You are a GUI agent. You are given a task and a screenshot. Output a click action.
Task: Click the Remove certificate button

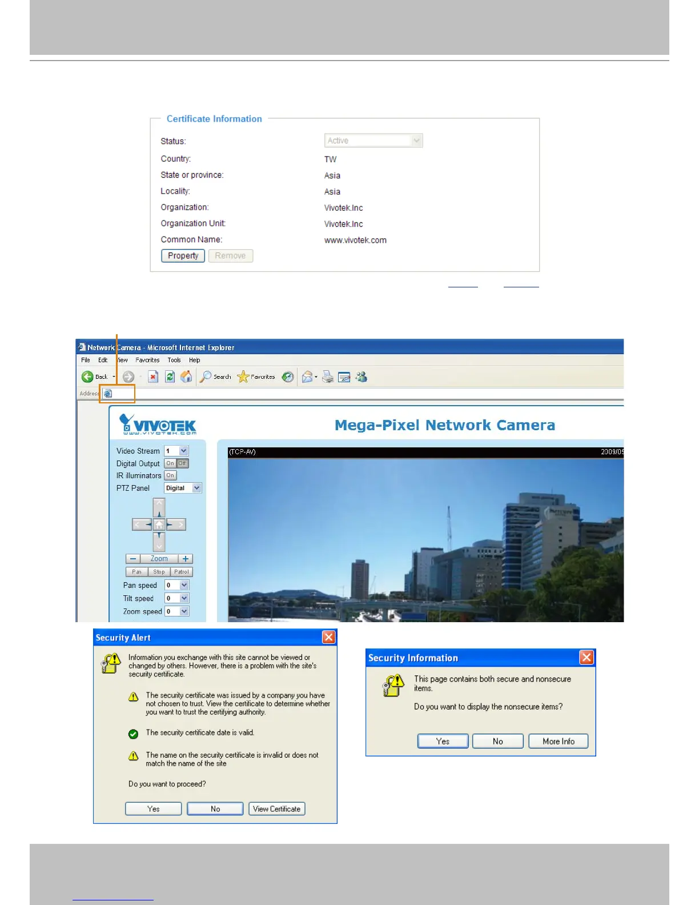click(231, 256)
